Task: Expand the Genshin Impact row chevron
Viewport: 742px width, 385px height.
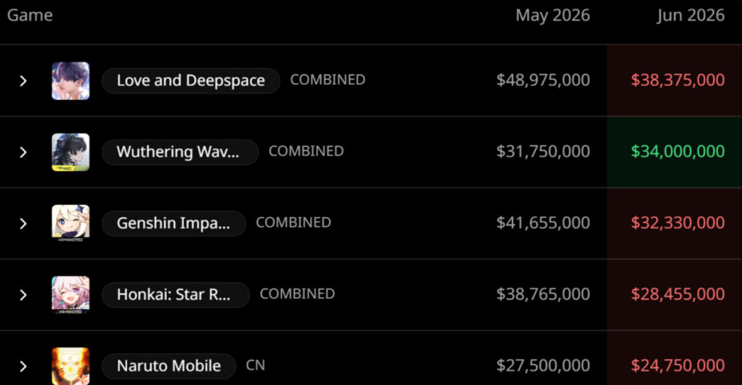Action: [x=23, y=223]
